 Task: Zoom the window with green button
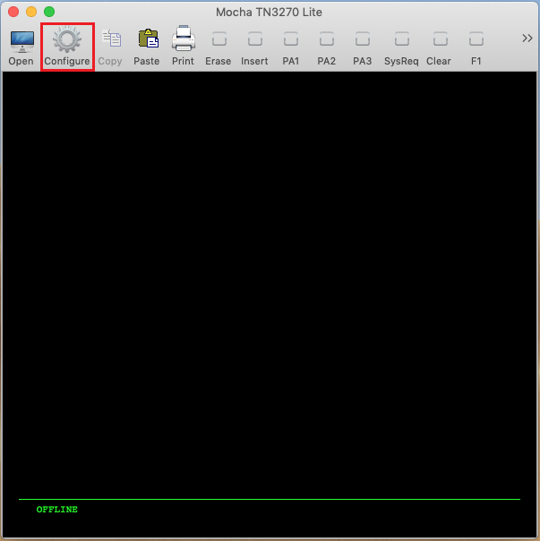[49, 12]
